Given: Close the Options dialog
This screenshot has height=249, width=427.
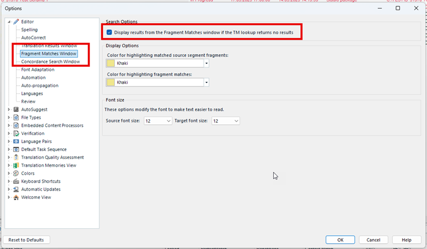Looking at the screenshot, I should pyautogui.click(x=416, y=8).
